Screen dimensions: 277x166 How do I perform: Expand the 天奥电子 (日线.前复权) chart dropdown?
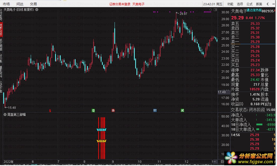click(37, 10)
